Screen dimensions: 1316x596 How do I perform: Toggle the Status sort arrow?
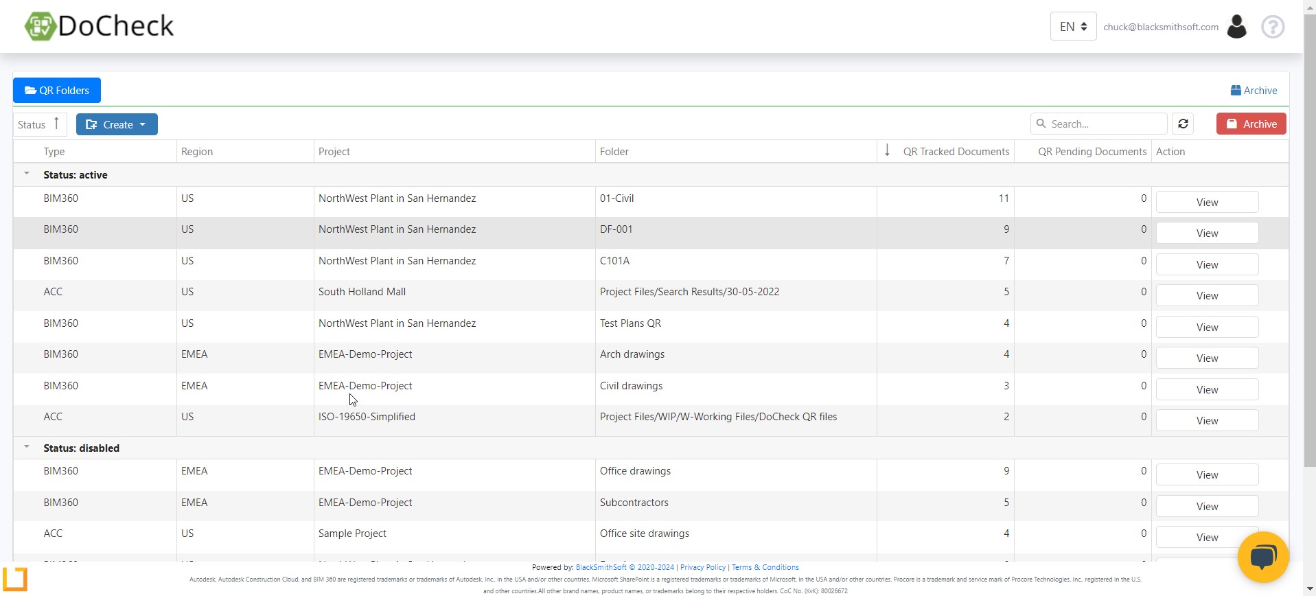coord(56,124)
